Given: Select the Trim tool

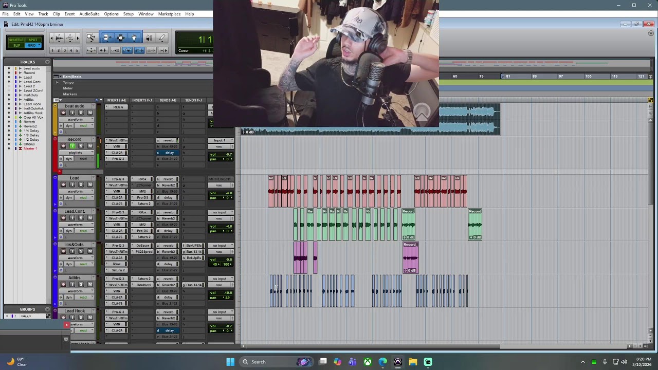Looking at the screenshot, I should 106,38.
